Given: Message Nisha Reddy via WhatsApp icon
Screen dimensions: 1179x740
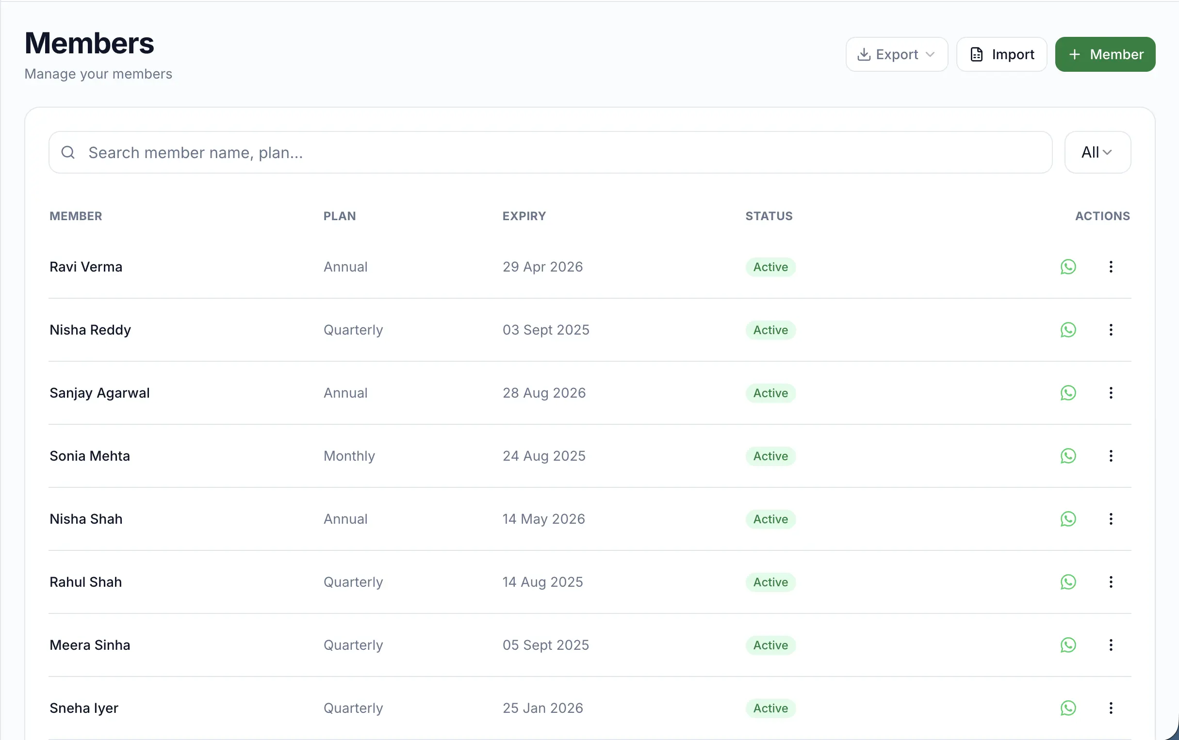Looking at the screenshot, I should click(x=1068, y=330).
